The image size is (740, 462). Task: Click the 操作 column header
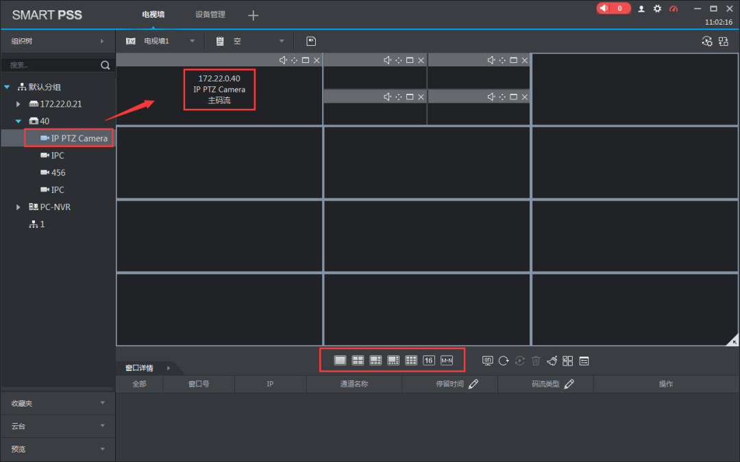pyautogui.click(x=666, y=384)
